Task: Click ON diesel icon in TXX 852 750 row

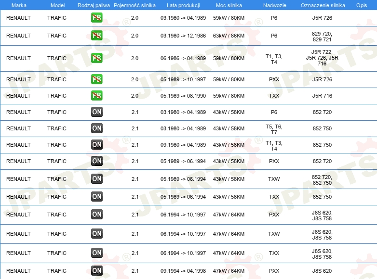Action: click(96, 196)
